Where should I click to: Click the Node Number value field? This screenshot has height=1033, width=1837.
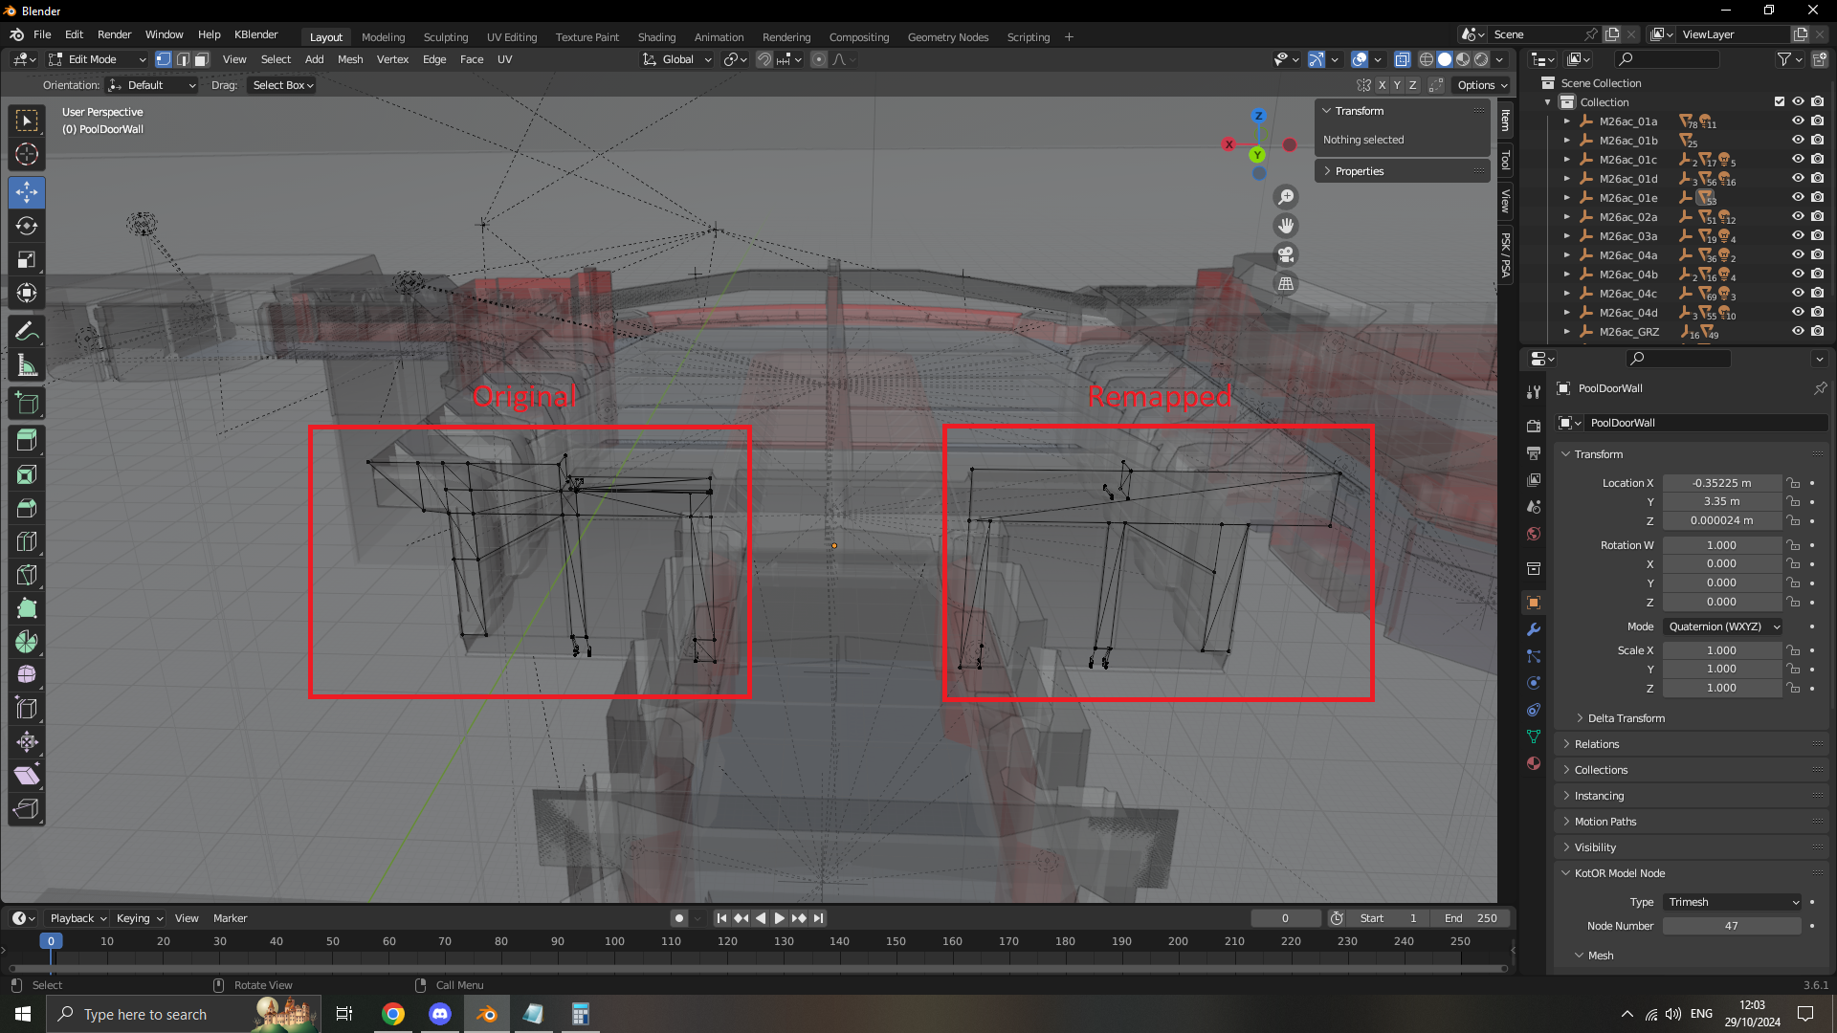[x=1732, y=926]
